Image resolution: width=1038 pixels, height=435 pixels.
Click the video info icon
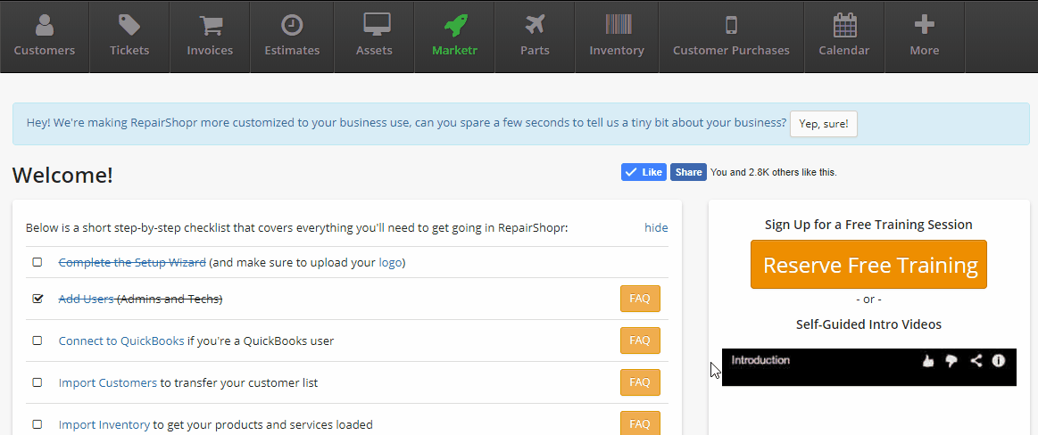pos(998,360)
